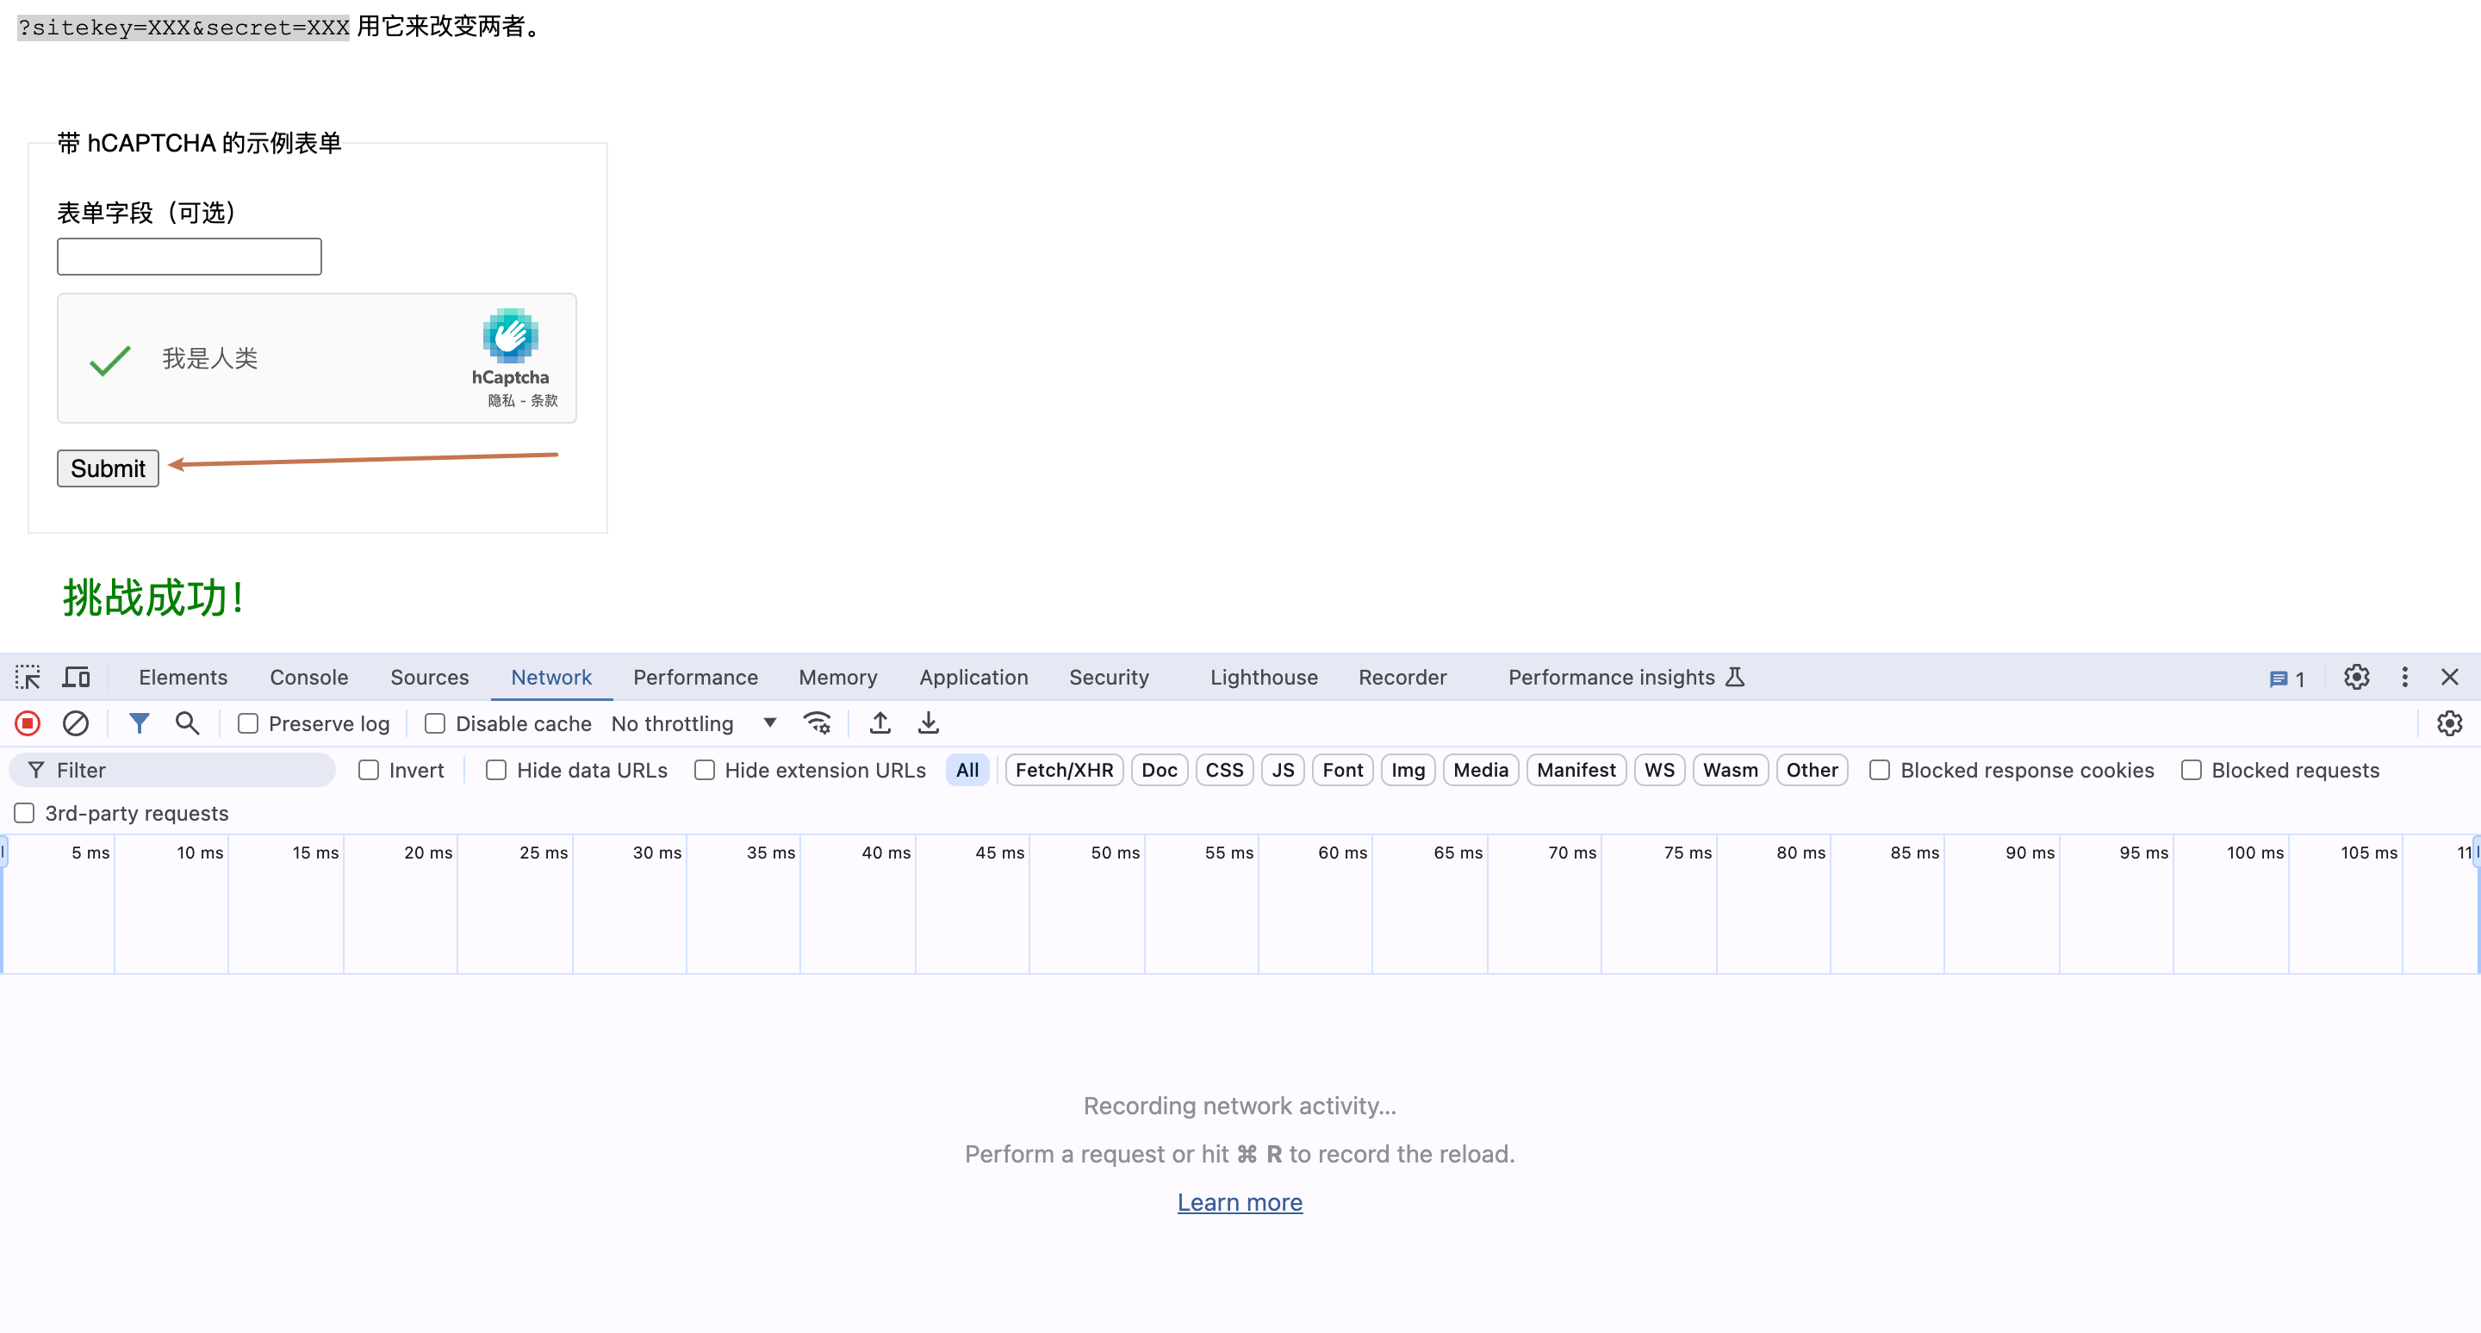Check Hide extension URLs

click(705, 770)
